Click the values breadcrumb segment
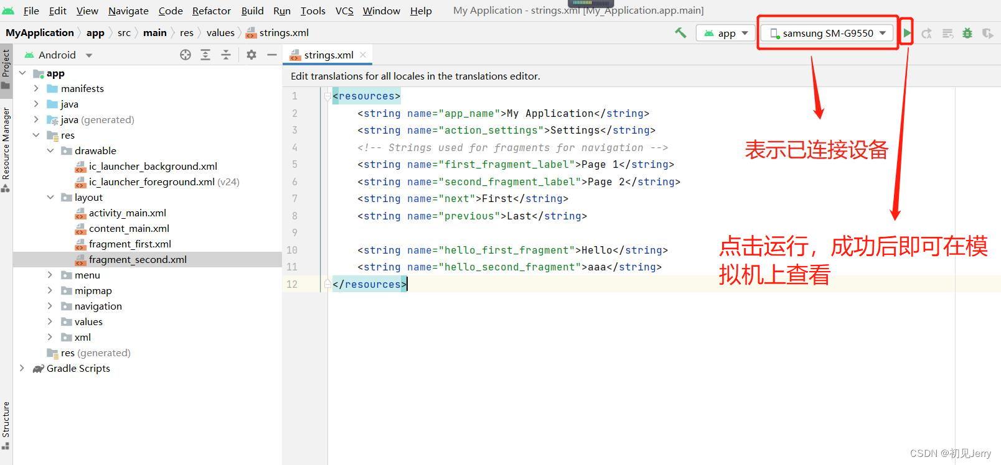Viewport: 1001px width, 465px height. coord(220,32)
